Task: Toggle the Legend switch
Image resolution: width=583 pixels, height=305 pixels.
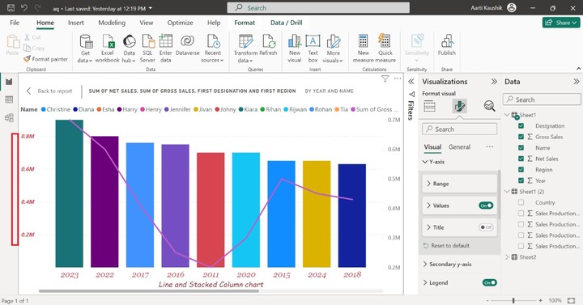Action: pyautogui.click(x=489, y=282)
